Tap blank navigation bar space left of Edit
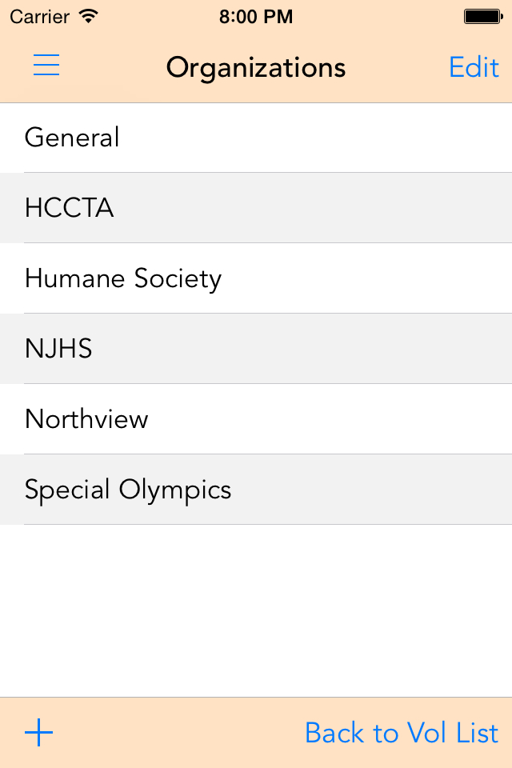 400,68
